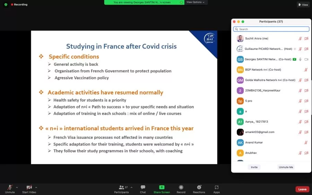Image resolution: width=312 pixels, height=195 pixels.
Task: Select Aanya_ 18217813 participant name
Action: click(x=257, y=122)
